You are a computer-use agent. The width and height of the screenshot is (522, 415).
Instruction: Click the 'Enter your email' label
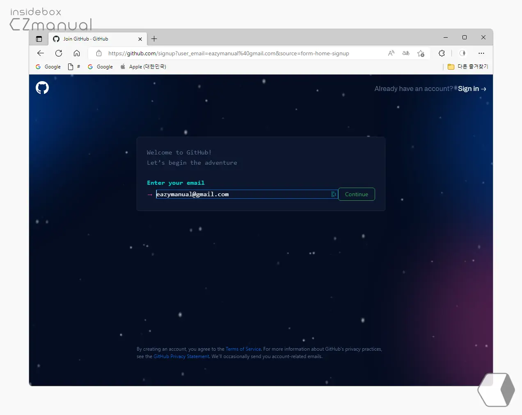176,183
